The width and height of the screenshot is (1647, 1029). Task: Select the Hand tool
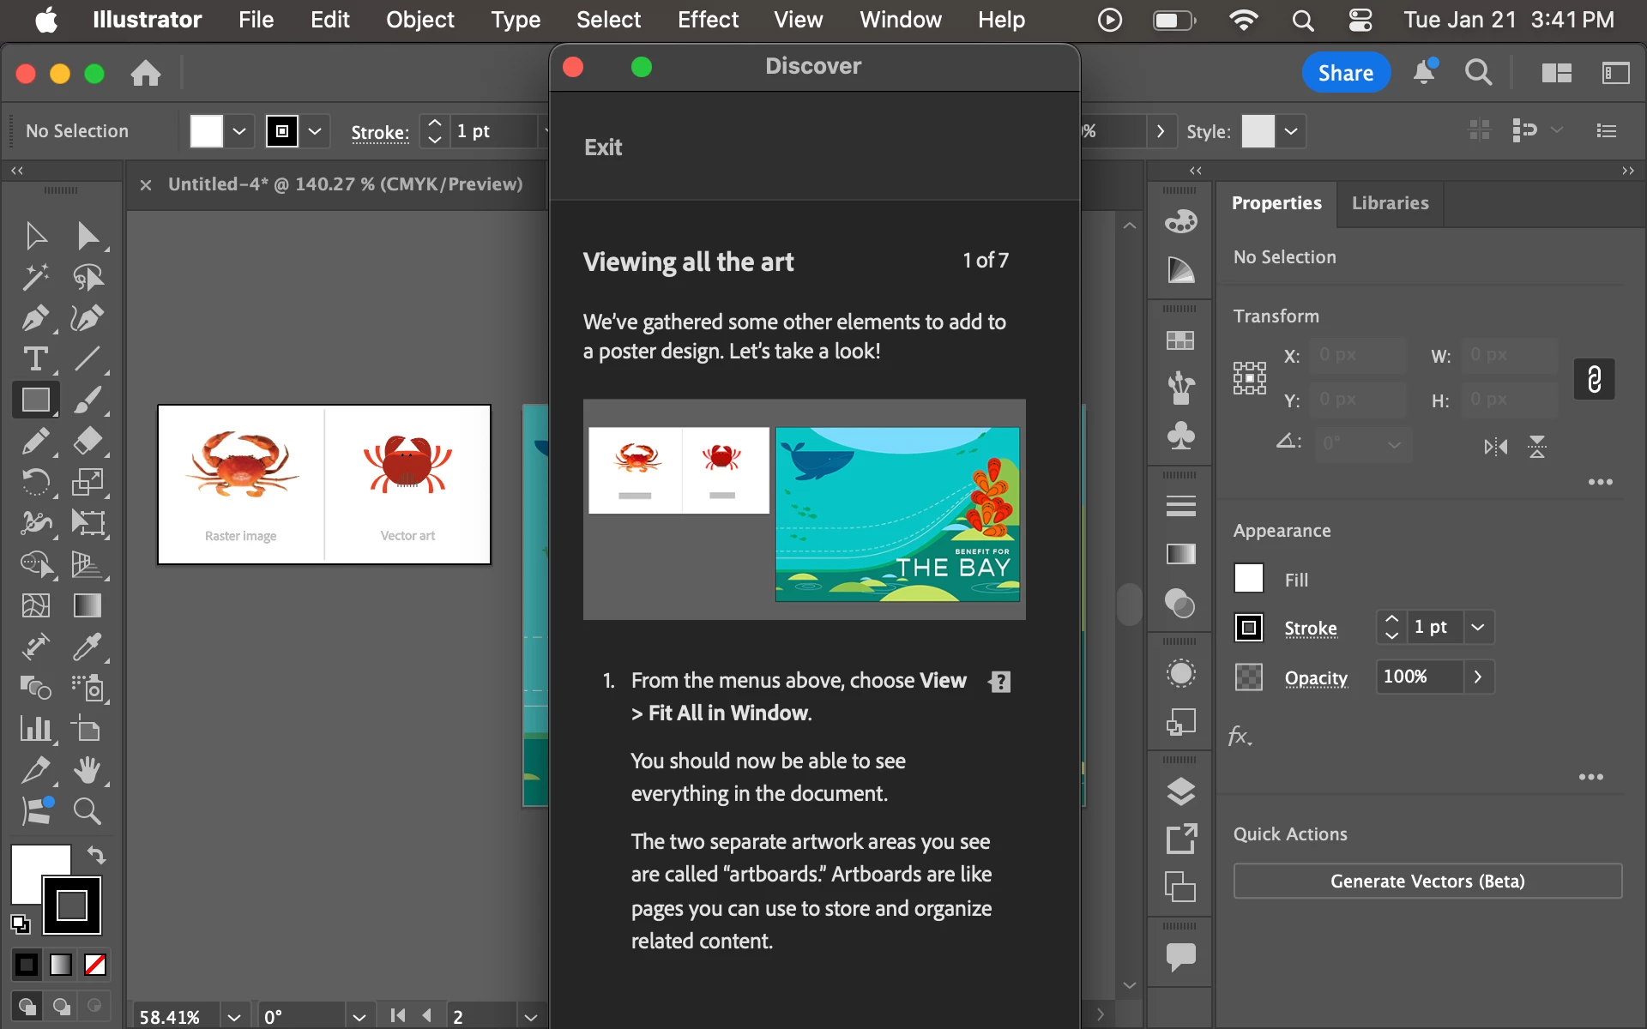tap(87, 770)
